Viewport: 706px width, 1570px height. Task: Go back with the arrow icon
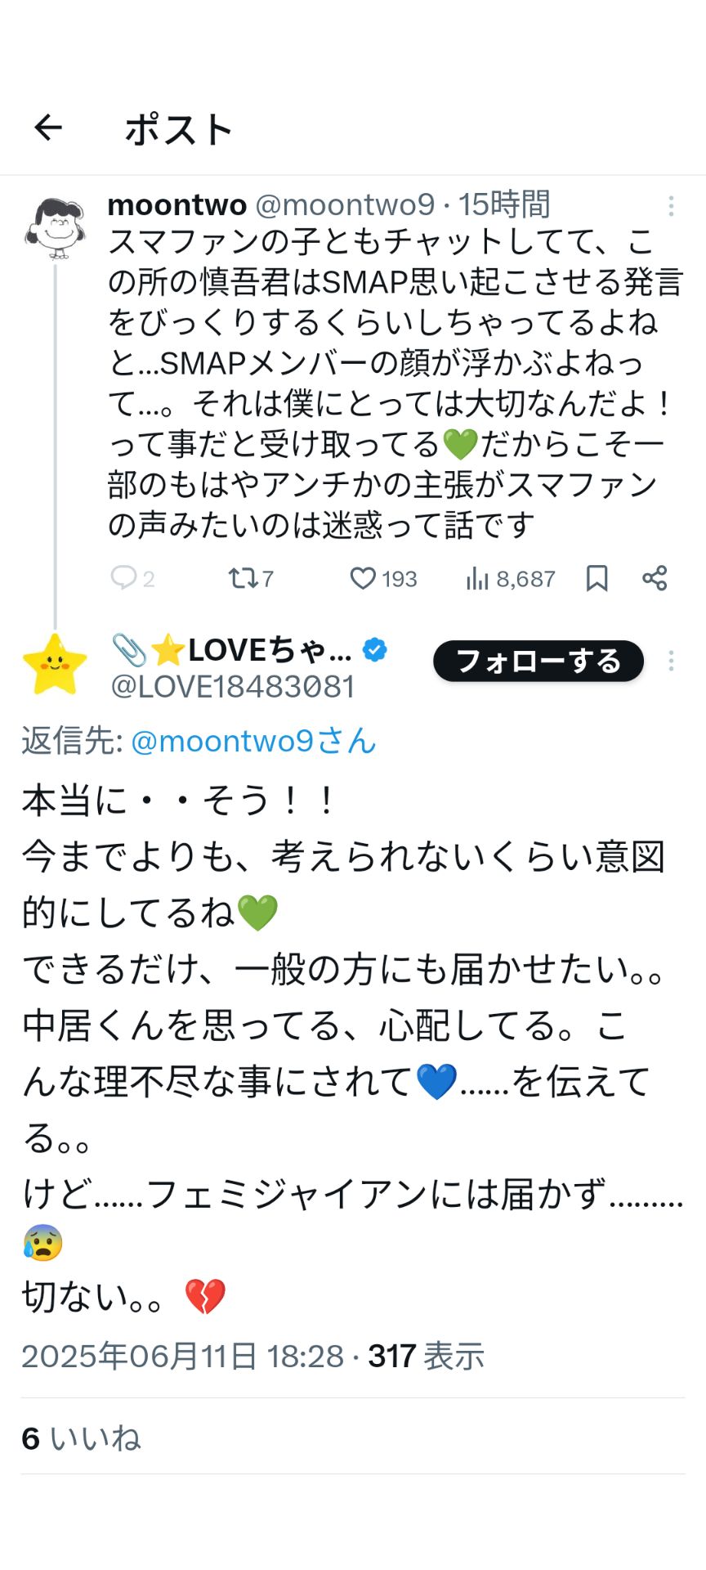(x=48, y=128)
